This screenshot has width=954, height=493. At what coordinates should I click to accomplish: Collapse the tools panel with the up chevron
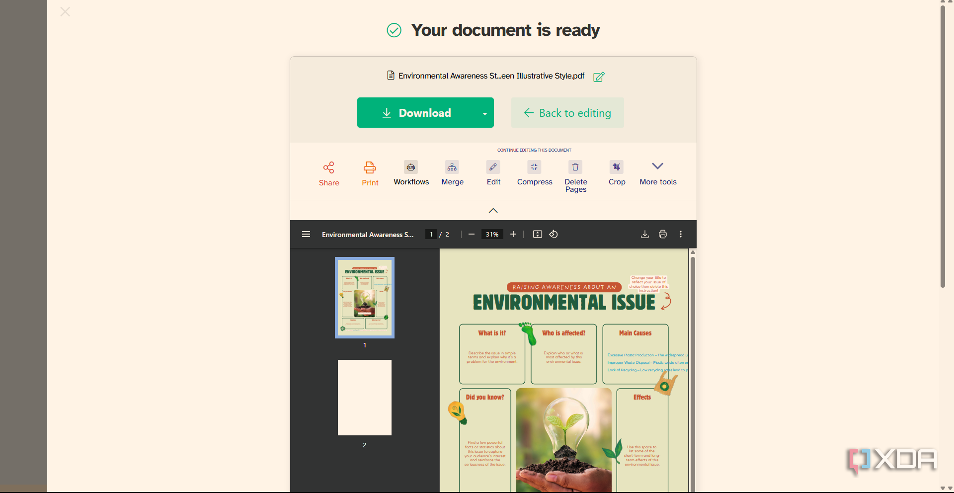493,211
